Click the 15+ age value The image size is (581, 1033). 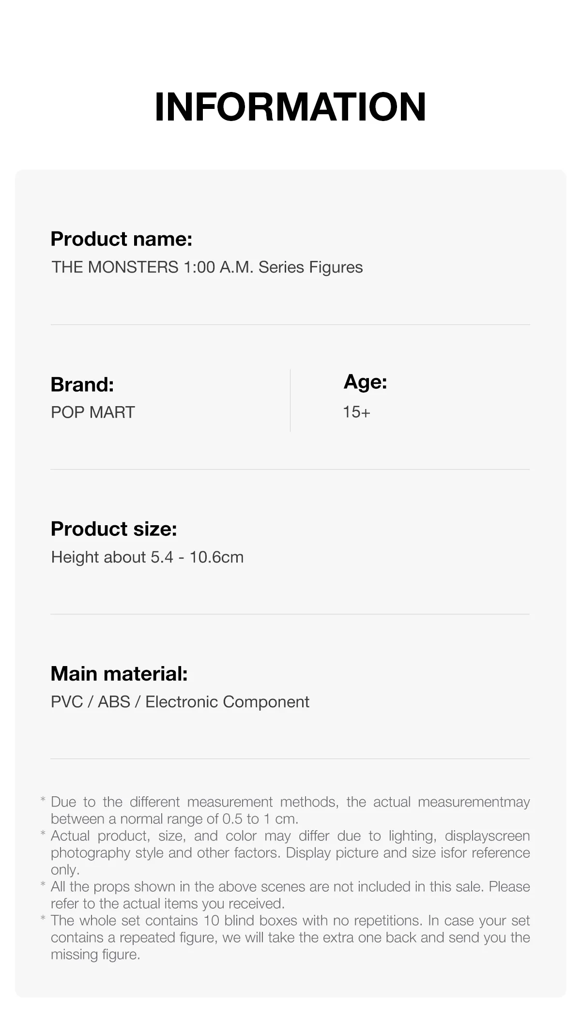tap(356, 412)
